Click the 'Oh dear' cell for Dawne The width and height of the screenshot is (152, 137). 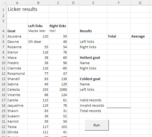point(38,42)
